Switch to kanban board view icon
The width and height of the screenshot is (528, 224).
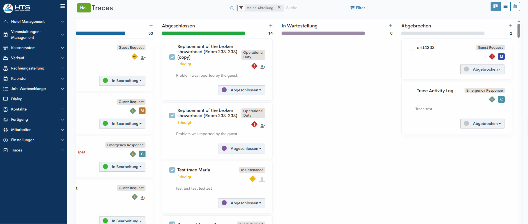[x=495, y=6]
